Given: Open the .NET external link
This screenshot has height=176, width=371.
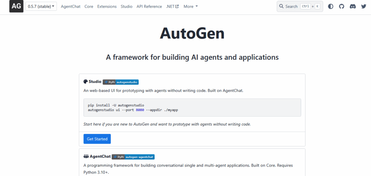Looking at the screenshot, I should (172, 7).
